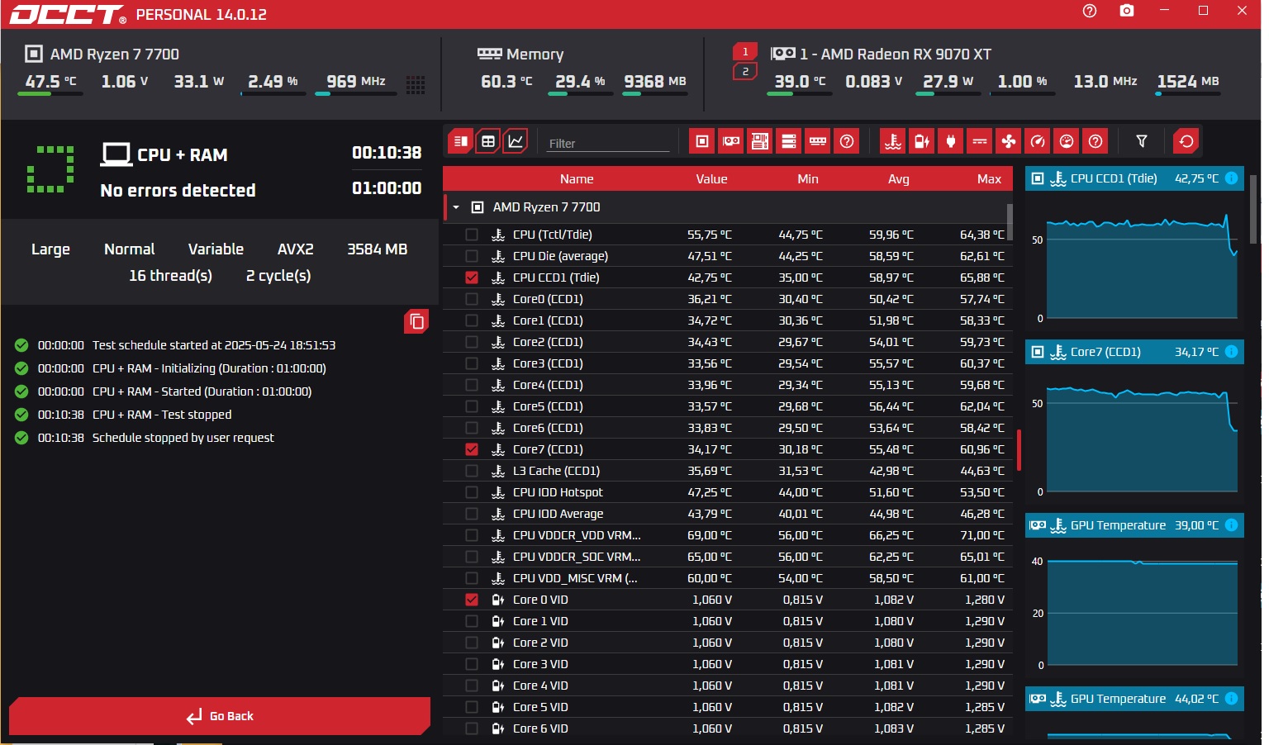Screen dimensions: 1269x745
Task: Click the Go Back button
Action: point(220,716)
